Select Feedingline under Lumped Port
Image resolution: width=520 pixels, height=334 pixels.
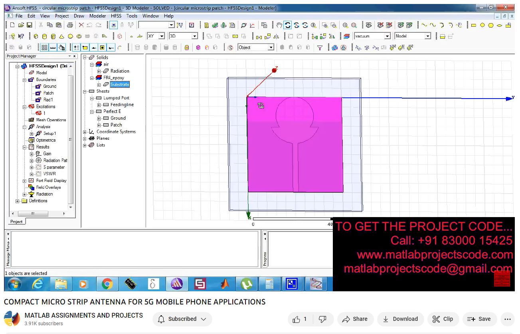click(x=122, y=105)
